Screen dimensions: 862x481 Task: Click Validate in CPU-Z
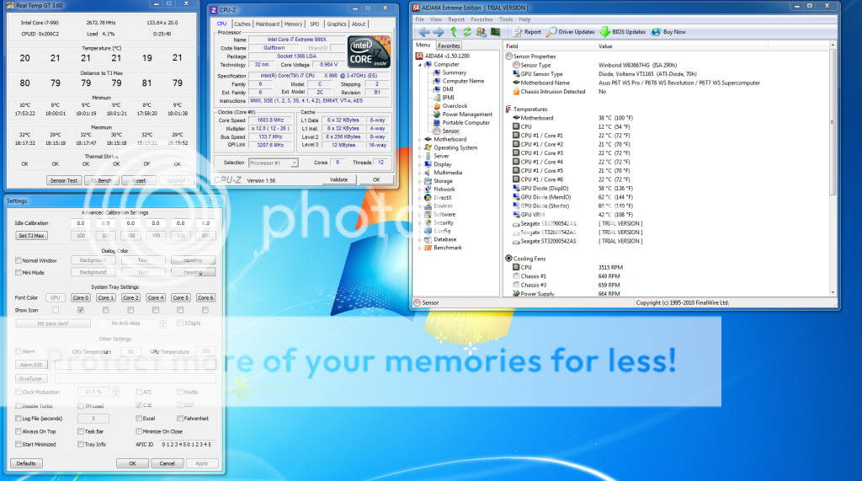coord(338,179)
